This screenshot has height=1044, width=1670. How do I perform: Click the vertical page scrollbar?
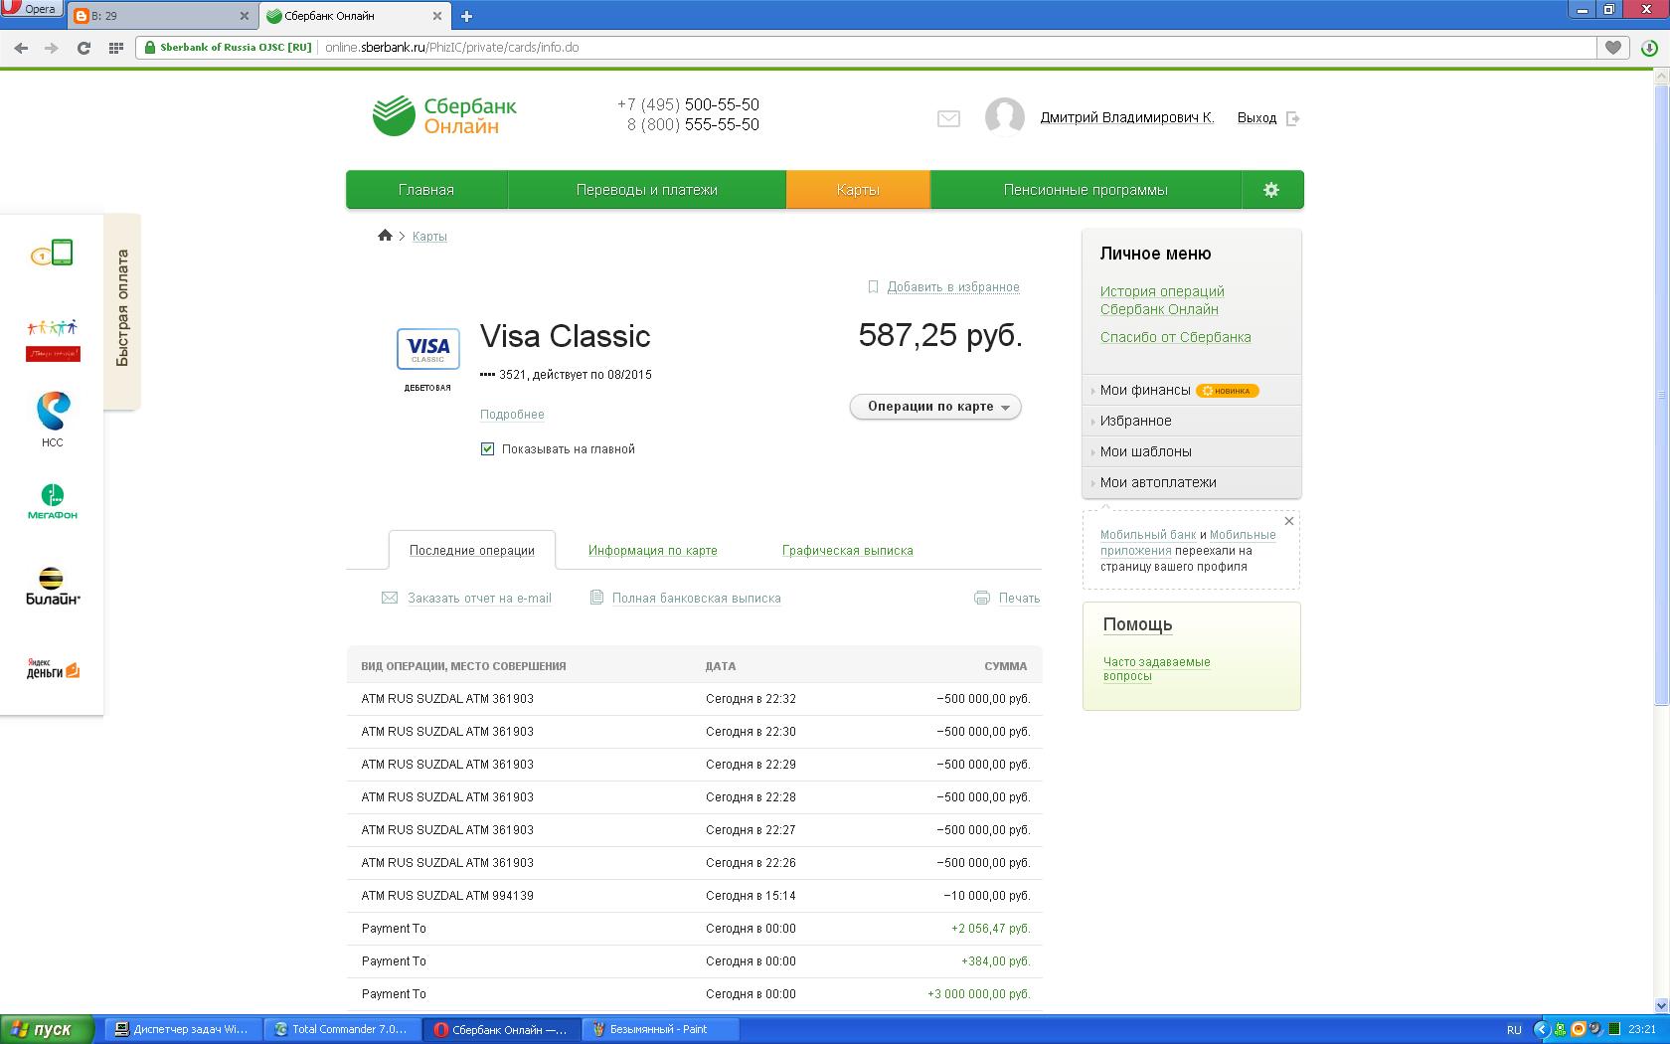coord(1661,395)
